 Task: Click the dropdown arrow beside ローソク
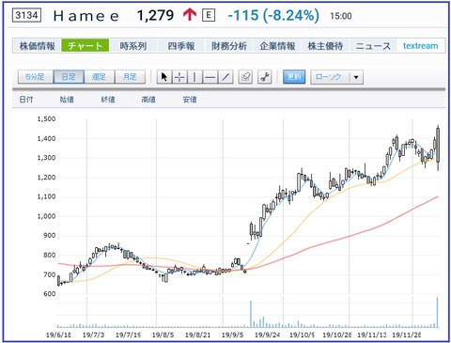356,77
